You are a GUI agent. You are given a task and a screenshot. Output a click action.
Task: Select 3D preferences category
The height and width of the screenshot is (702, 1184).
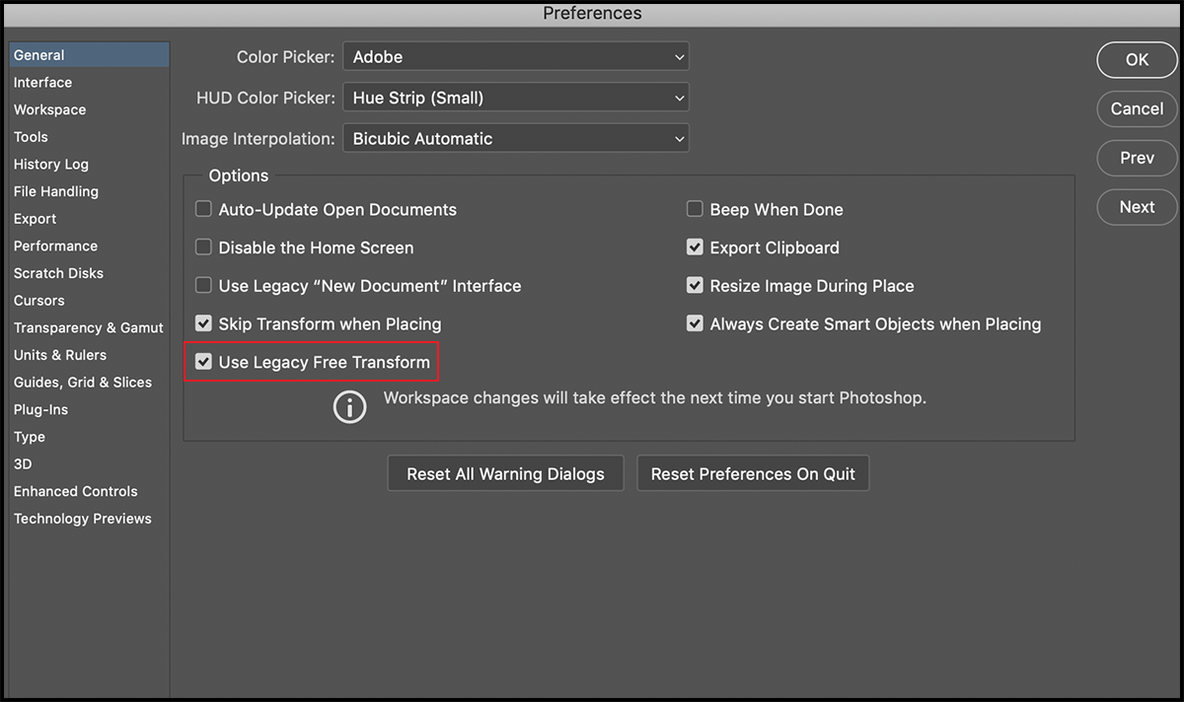tap(23, 463)
